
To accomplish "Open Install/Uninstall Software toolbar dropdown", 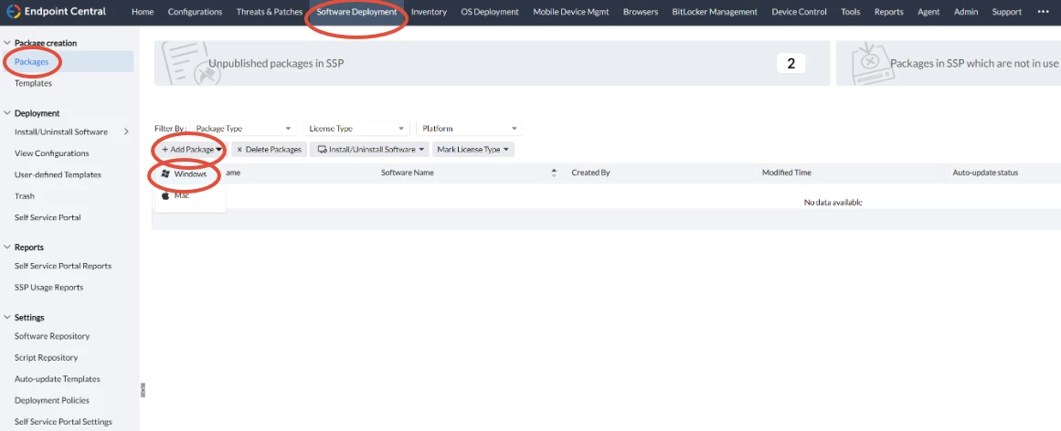I will click(369, 150).
